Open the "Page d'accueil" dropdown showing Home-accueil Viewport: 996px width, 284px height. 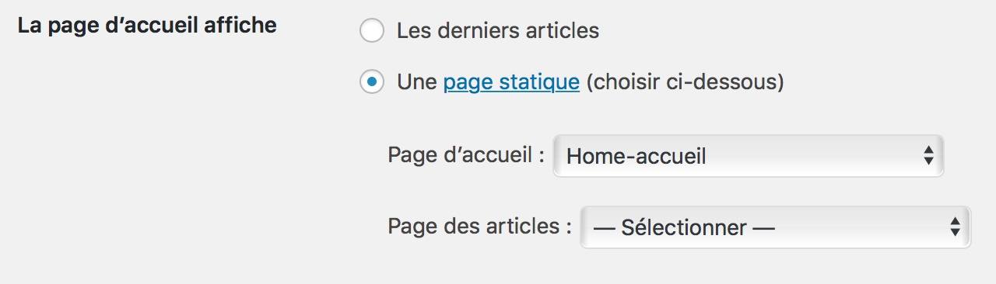tap(749, 156)
